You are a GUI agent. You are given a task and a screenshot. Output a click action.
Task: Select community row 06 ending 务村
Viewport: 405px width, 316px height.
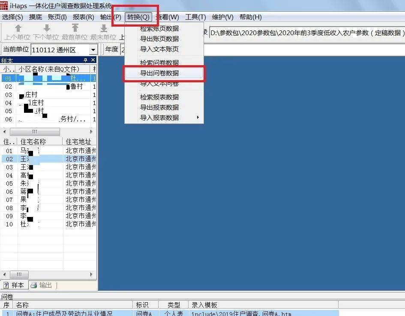(48, 119)
